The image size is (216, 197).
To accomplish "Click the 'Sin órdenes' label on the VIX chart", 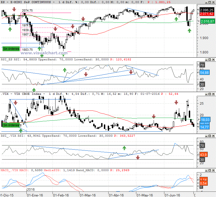I will pyautogui.click(x=11, y=125).
